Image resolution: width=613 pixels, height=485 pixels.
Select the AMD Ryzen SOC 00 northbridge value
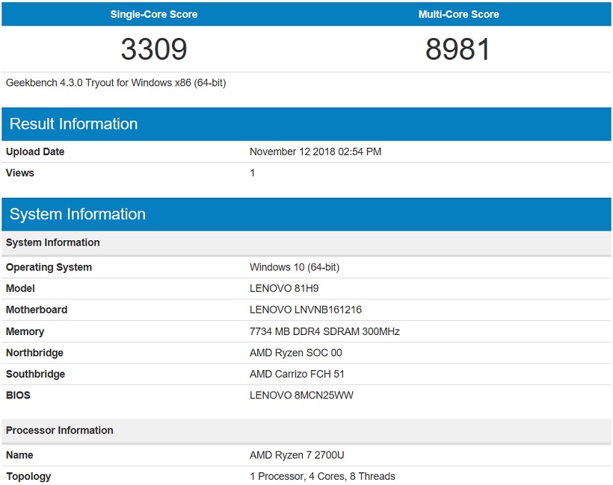296,352
